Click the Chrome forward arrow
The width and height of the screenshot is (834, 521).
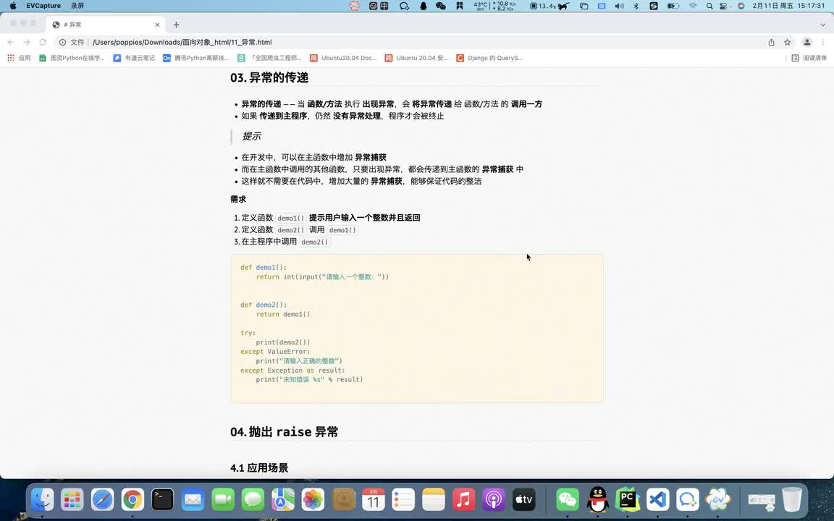click(x=27, y=42)
